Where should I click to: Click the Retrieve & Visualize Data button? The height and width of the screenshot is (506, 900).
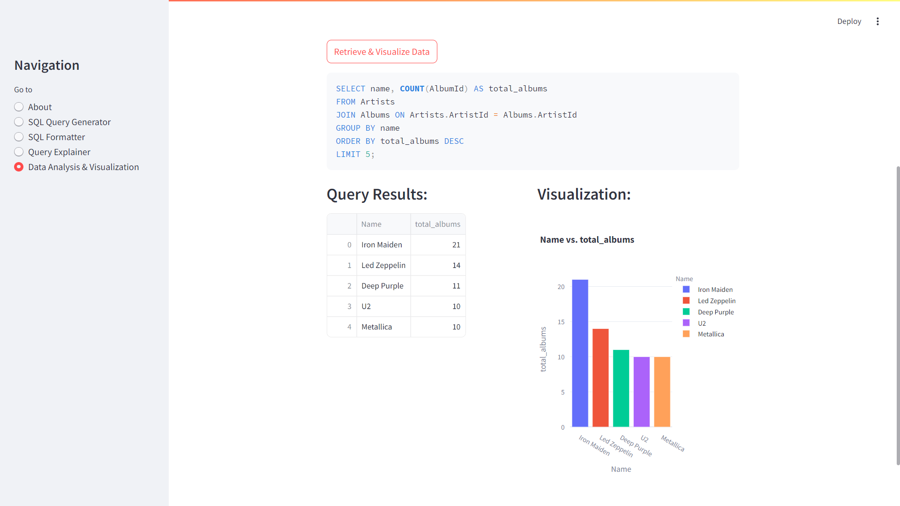point(382,52)
